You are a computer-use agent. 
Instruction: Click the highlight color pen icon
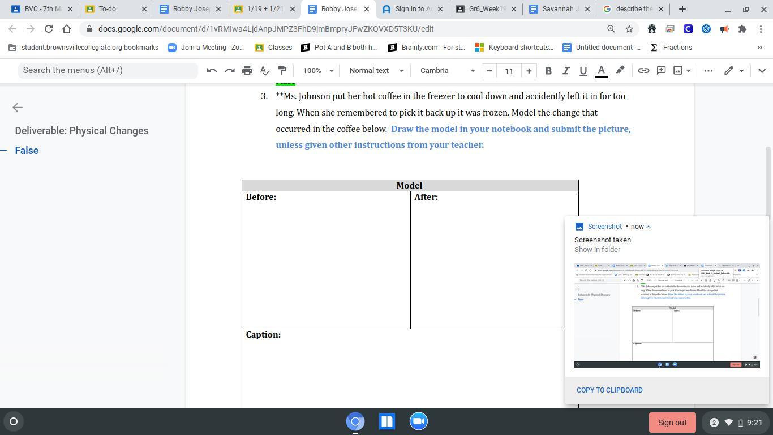[620, 71]
